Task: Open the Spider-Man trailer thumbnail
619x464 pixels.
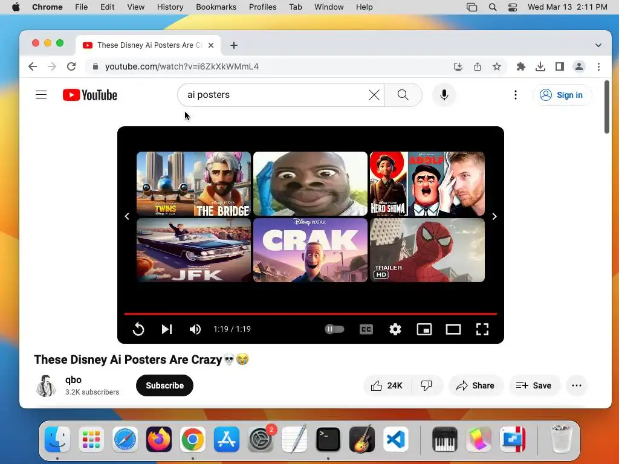Action: tap(427, 250)
